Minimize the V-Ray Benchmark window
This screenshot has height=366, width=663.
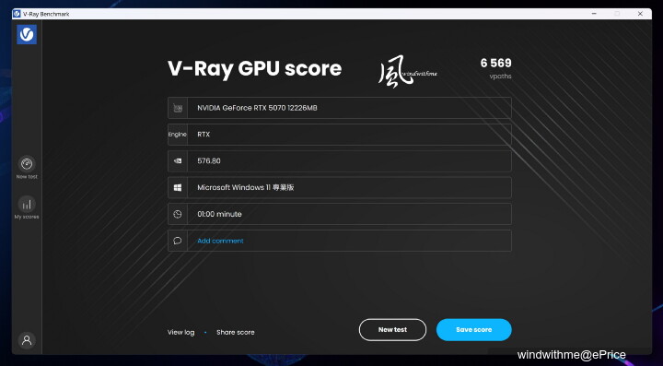(594, 14)
